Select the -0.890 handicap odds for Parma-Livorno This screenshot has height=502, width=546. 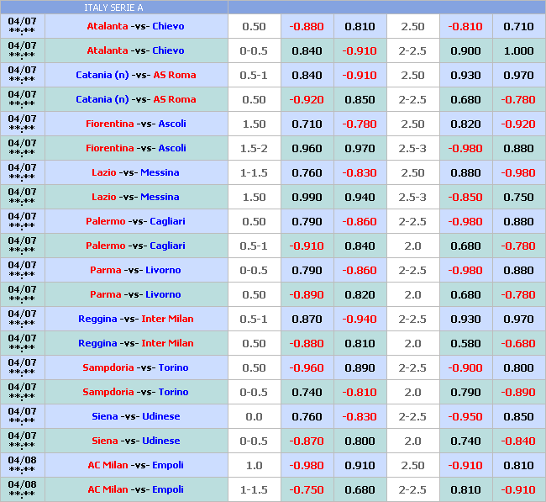pyautogui.click(x=307, y=295)
